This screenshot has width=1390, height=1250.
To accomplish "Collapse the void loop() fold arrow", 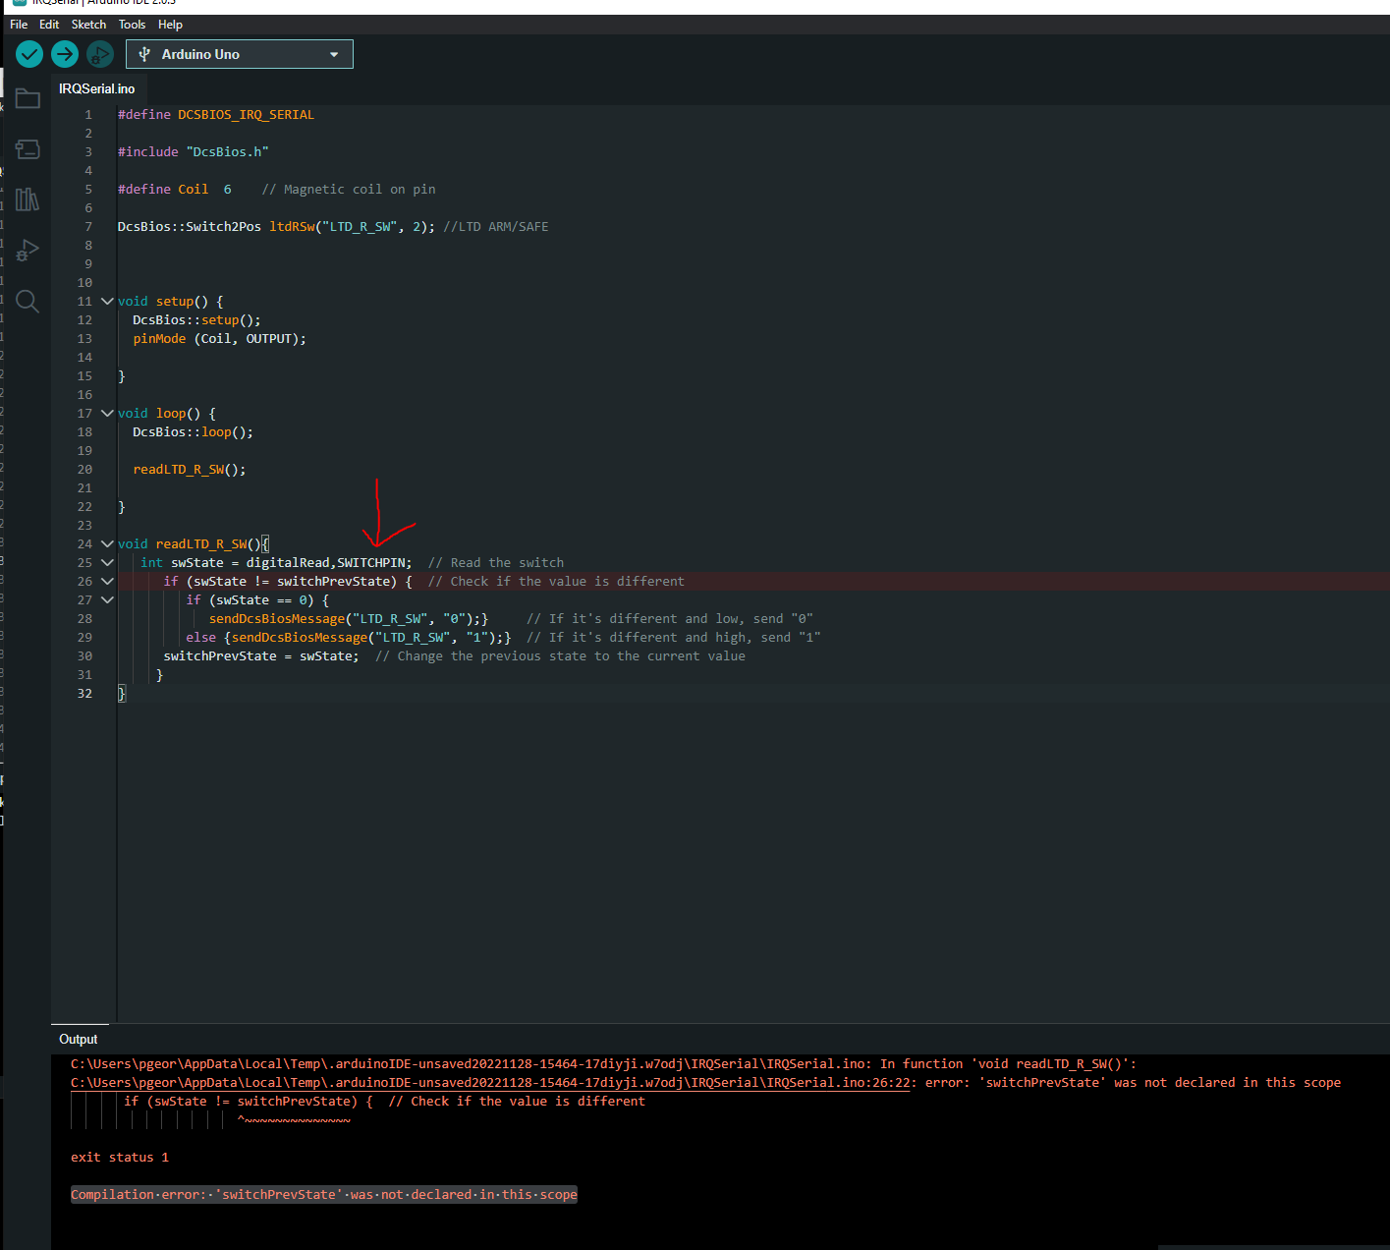I will point(107,414).
